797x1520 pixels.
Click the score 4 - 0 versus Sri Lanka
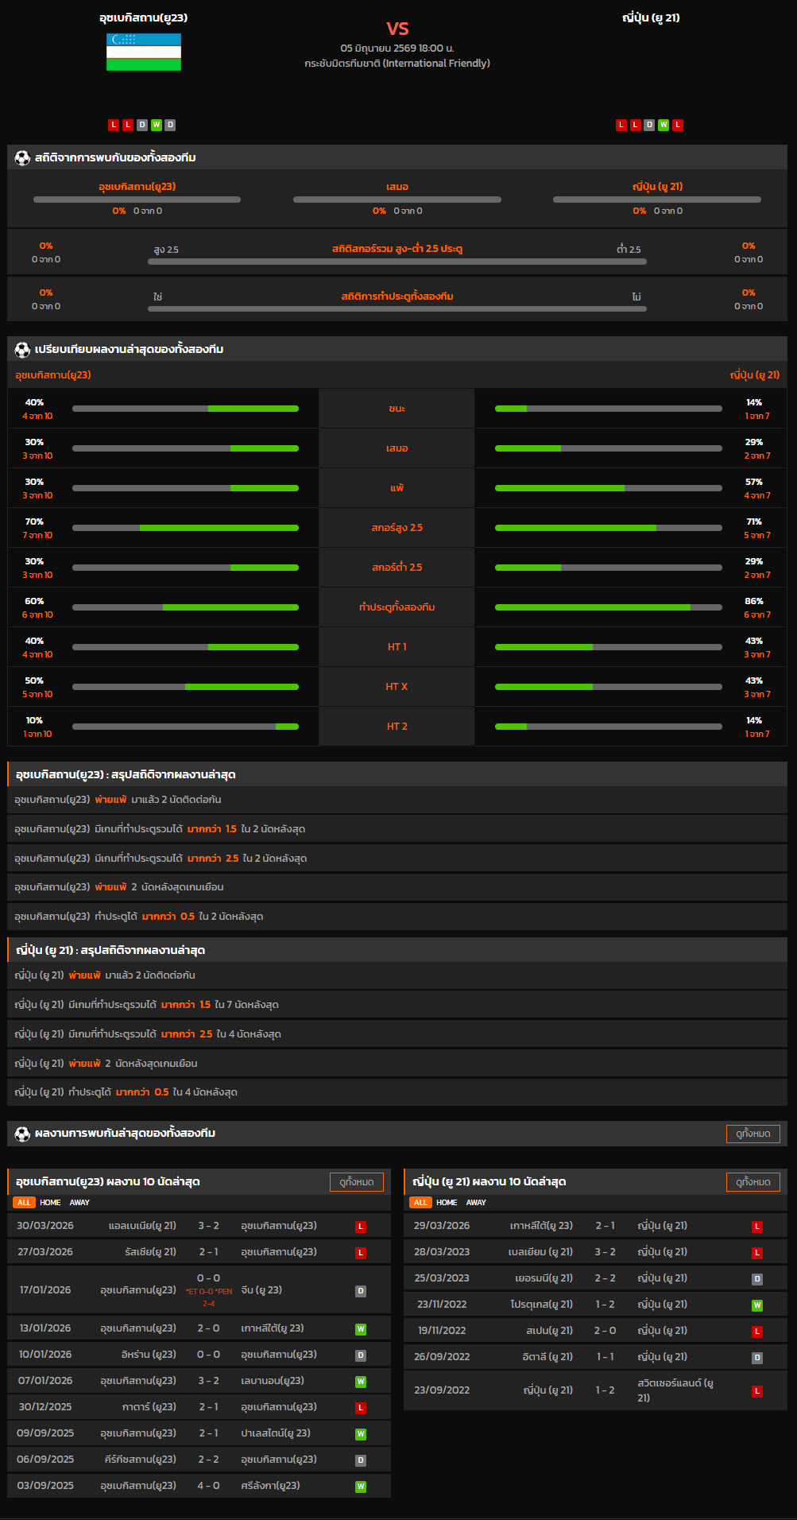pos(208,1486)
